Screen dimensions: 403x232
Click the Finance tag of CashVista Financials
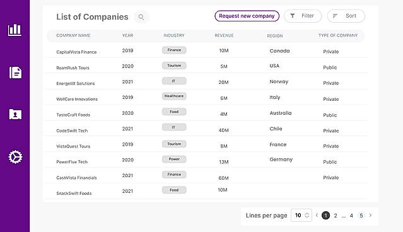pyautogui.click(x=174, y=175)
